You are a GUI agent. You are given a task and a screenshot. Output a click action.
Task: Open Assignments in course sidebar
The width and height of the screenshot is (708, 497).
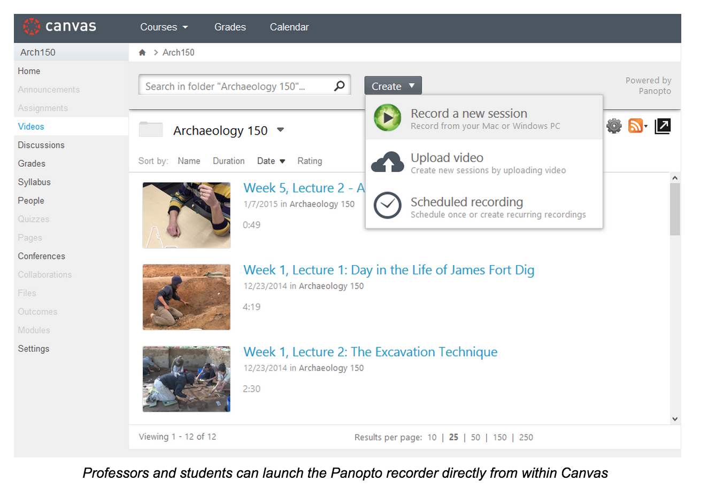click(x=43, y=108)
